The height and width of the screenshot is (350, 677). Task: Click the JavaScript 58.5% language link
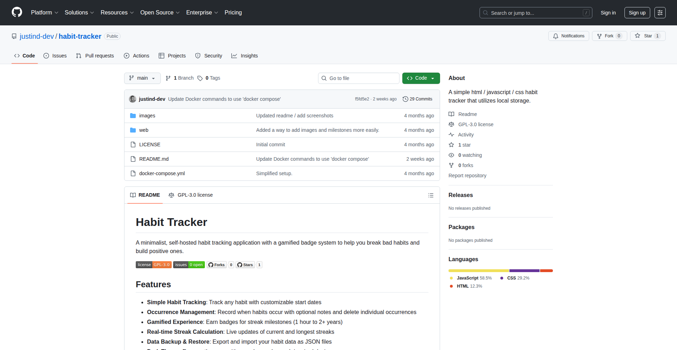(x=471, y=278)
